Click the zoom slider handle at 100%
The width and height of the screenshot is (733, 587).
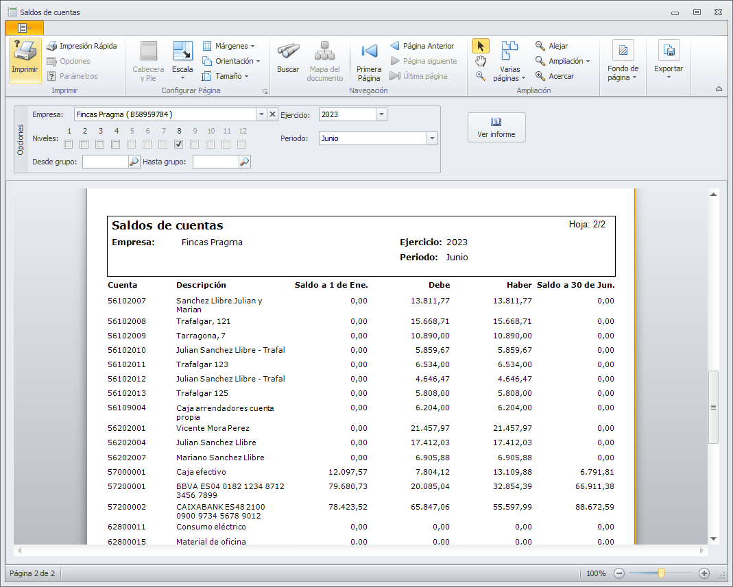[x=661, y=573]
